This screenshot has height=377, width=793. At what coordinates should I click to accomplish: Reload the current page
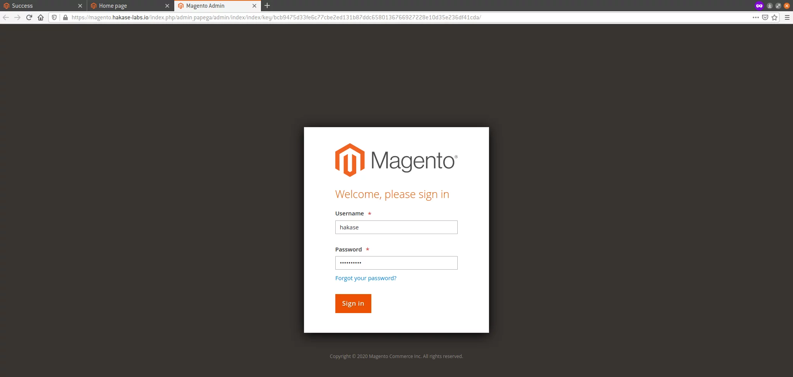click(29, 17)
